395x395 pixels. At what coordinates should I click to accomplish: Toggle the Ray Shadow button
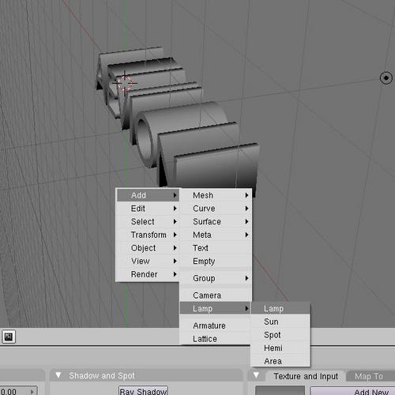pos(143,391)
